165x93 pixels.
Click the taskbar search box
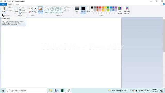[x=27, y=91]
